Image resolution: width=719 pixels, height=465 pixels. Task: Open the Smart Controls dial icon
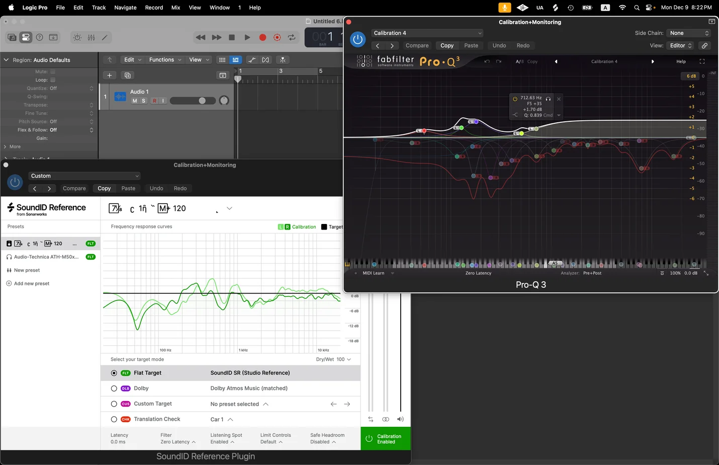coord(77,37)
